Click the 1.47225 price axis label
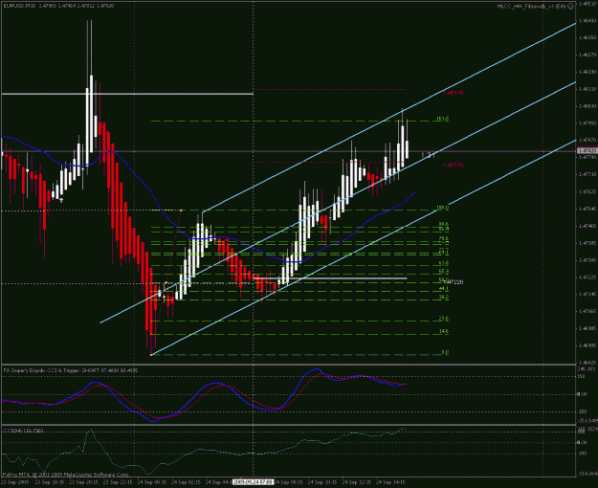The height and width of the screenshot is (488, 598). [x=587, y=277]
